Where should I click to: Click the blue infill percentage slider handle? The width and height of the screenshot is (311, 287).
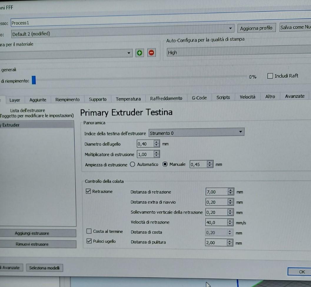pyautogui.click(x=34, y=80)
